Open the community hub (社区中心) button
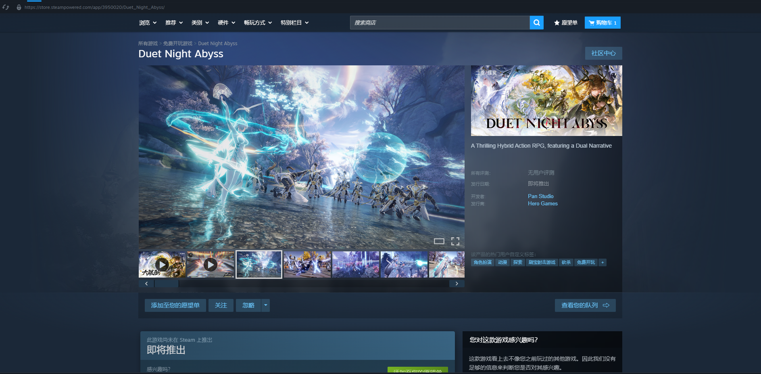 click(x=603, y=53)
